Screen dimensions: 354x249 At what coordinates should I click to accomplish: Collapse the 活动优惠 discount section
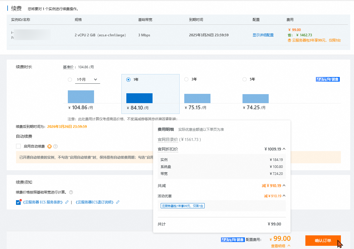point(284,196)
